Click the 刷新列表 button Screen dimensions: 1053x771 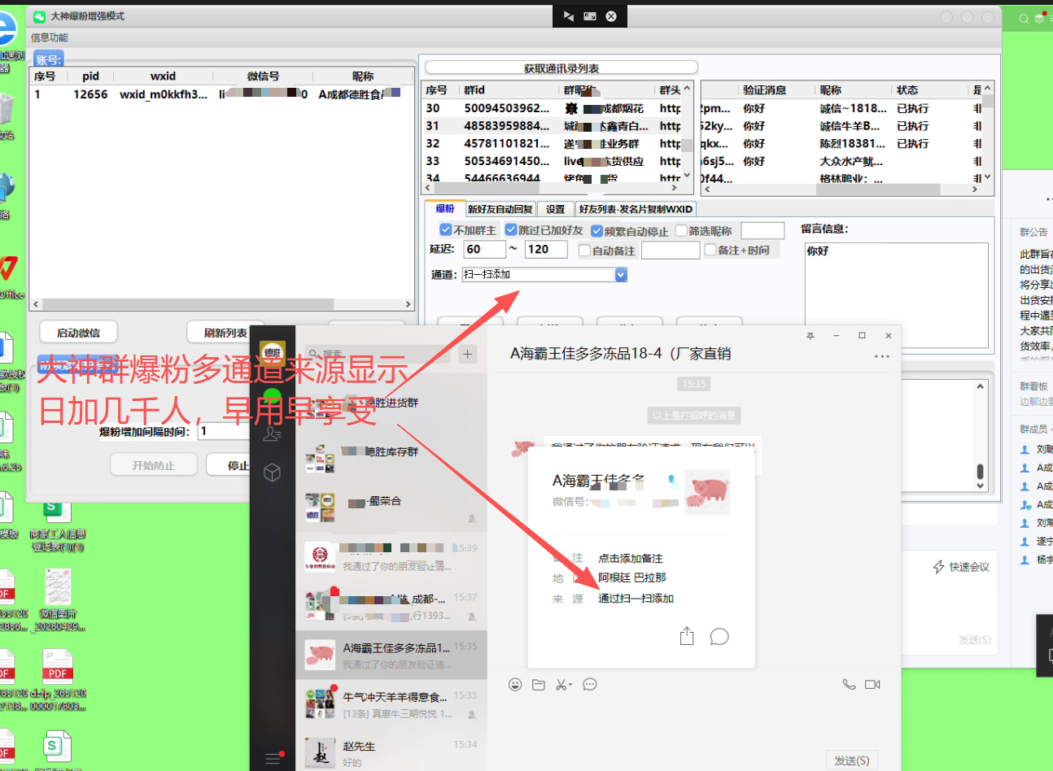[225, 333]
